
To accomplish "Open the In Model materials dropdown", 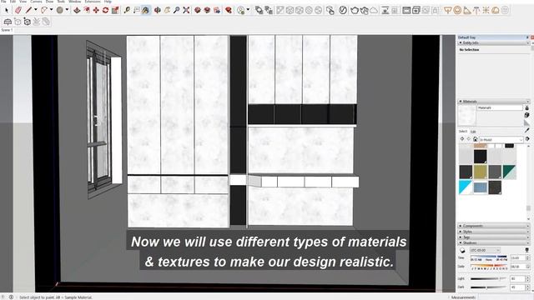I will point(501,140).
